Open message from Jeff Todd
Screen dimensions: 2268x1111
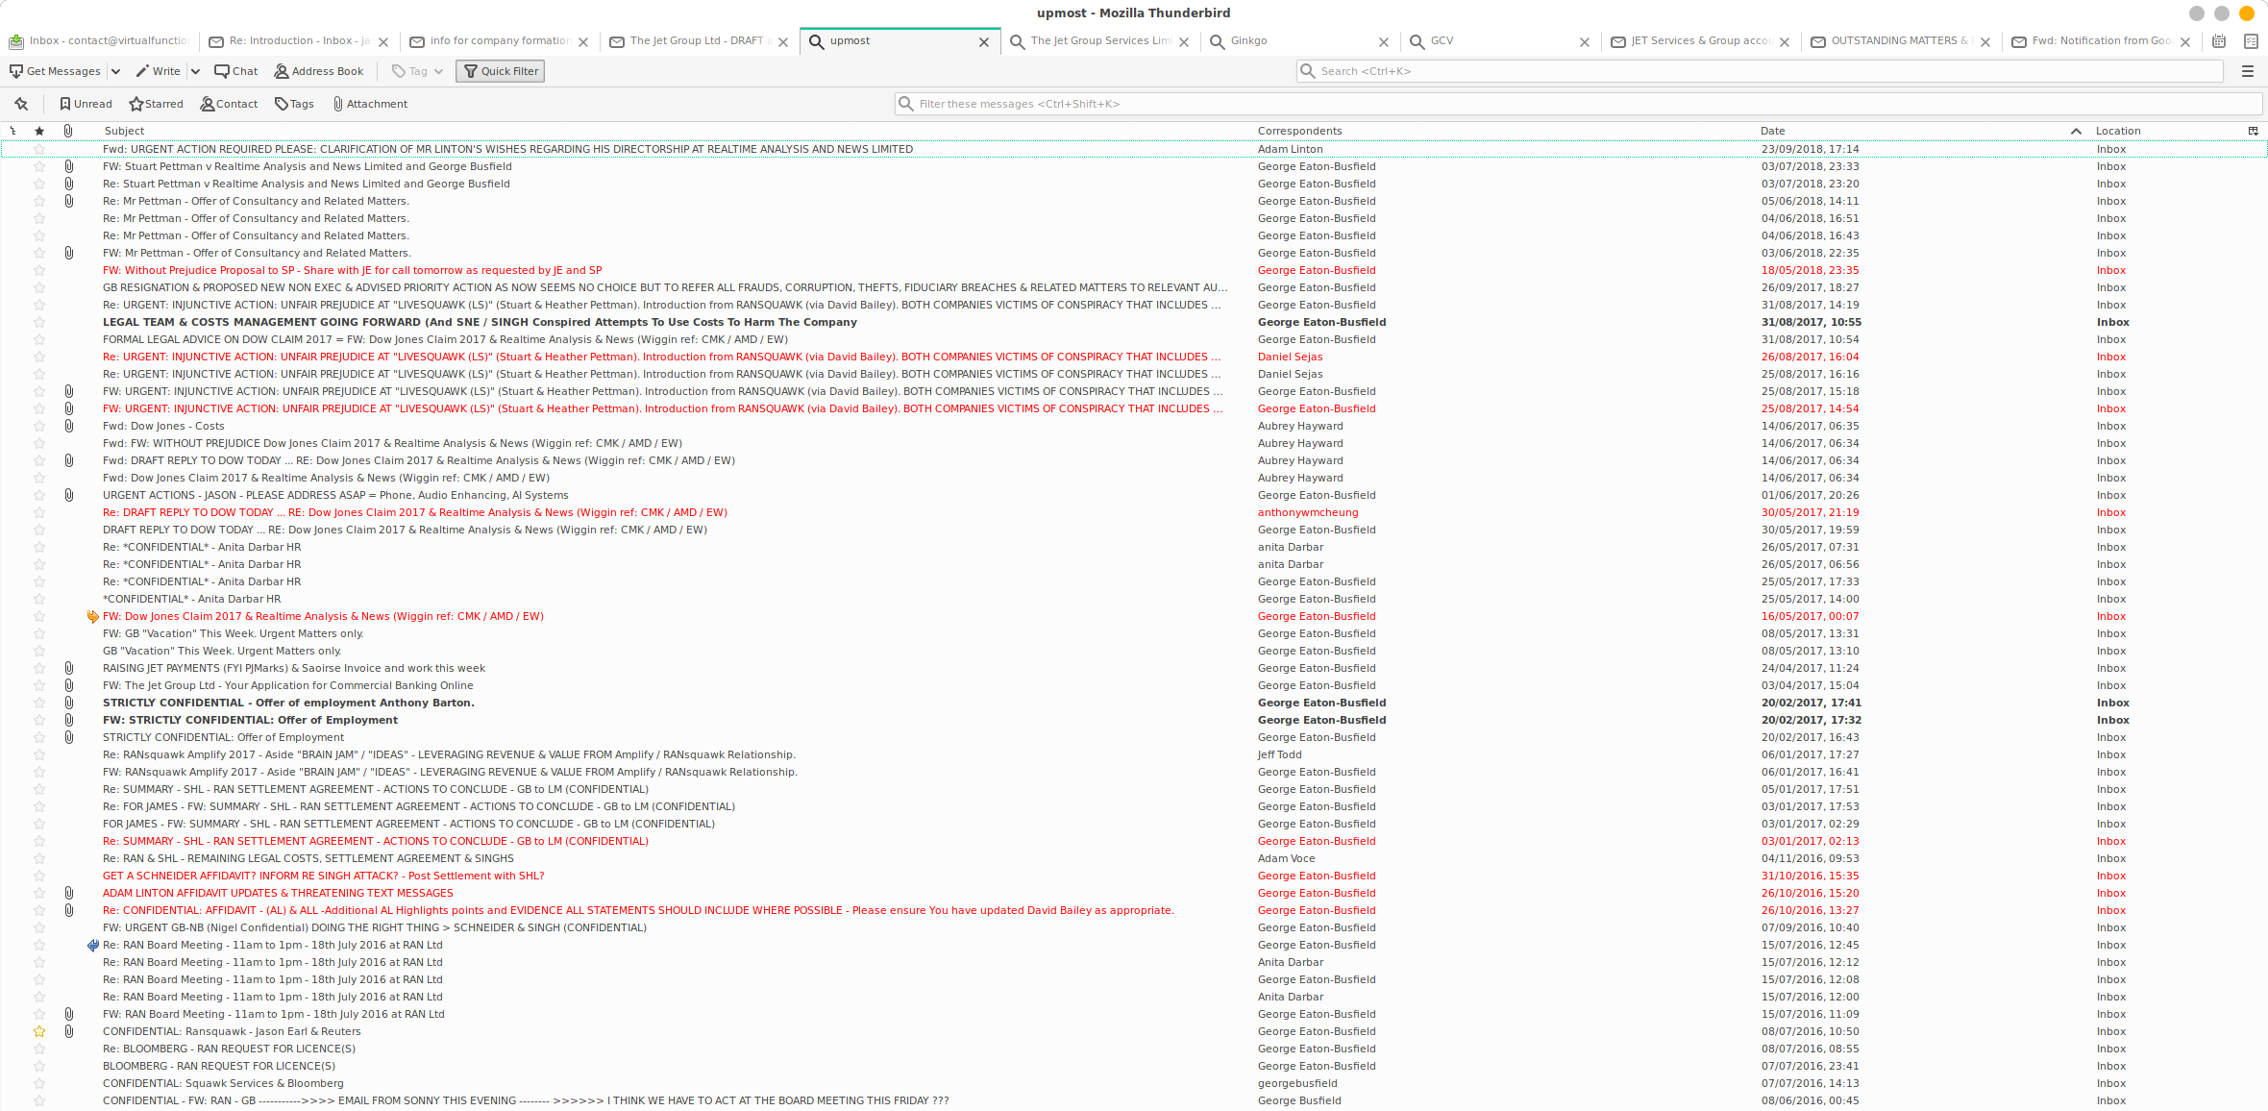tap(1134, 754)
